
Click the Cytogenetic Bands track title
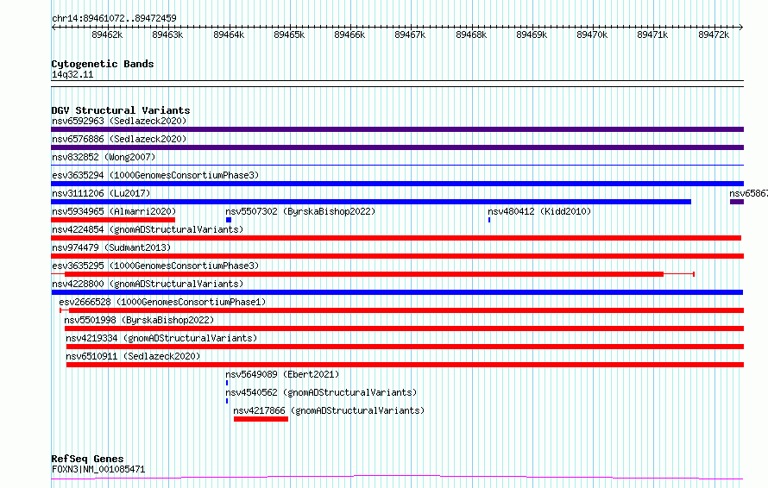[x=103, y=64]
